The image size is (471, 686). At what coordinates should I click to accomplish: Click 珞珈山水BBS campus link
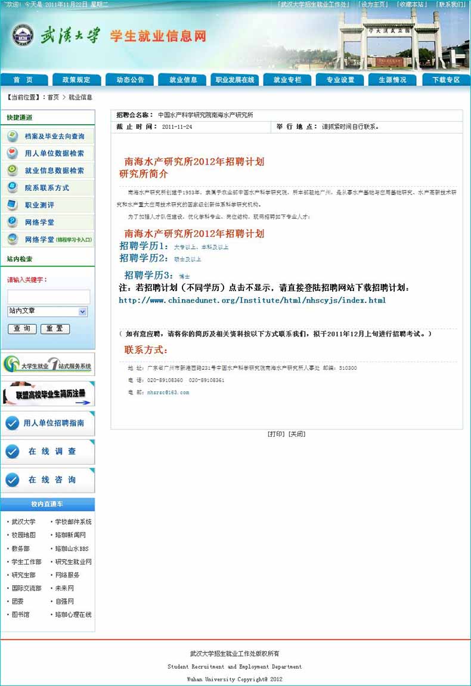(72, 549)
